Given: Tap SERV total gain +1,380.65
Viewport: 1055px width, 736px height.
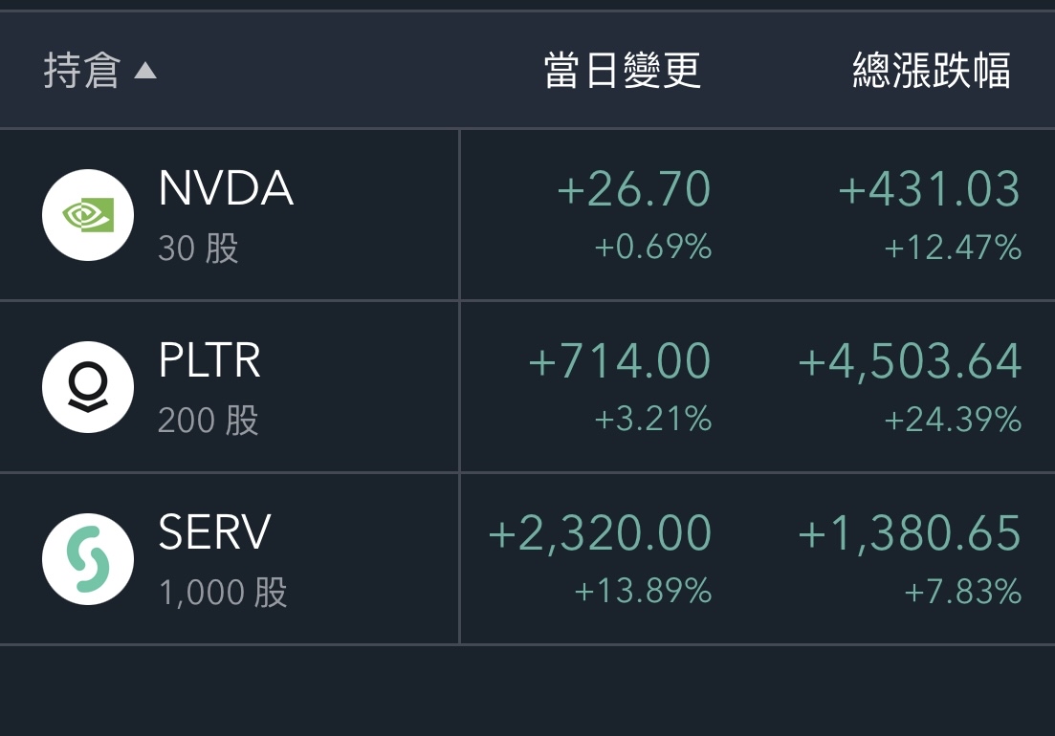Looking at the screenshot, I should [910, 533].
